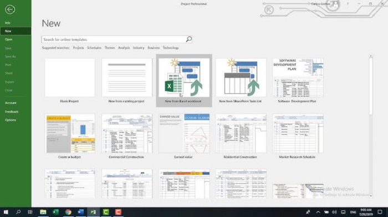
Task: Click Technology suggested search
Action: click(171, 48)
